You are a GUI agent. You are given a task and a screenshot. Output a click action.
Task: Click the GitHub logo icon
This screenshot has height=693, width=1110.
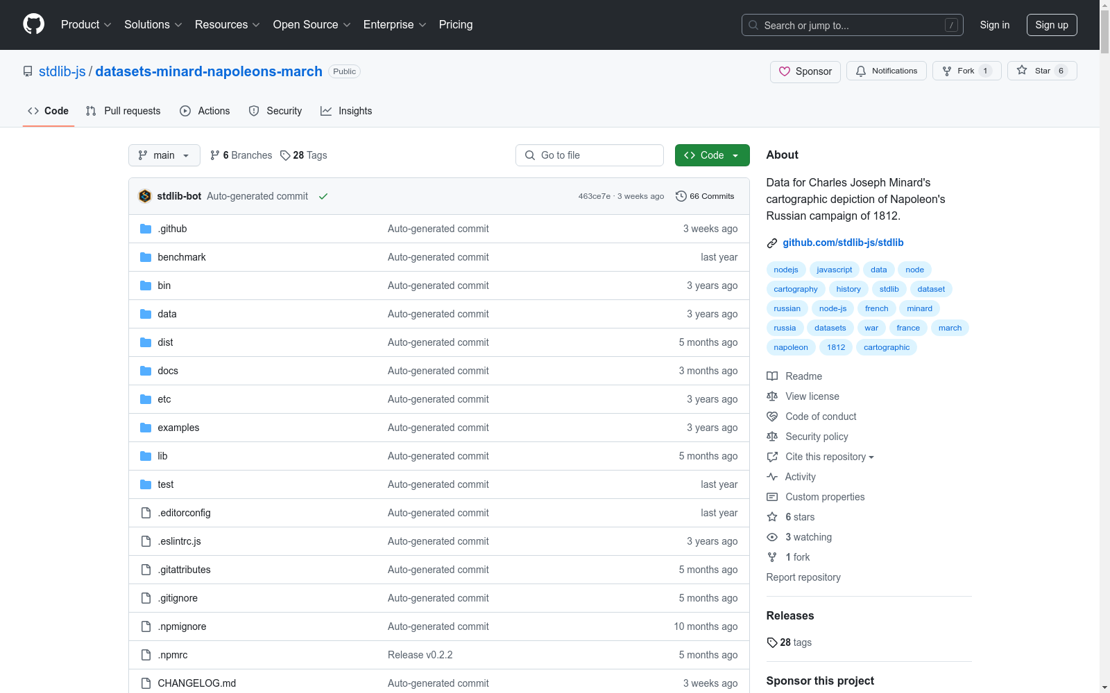click(x=33, y=24)
